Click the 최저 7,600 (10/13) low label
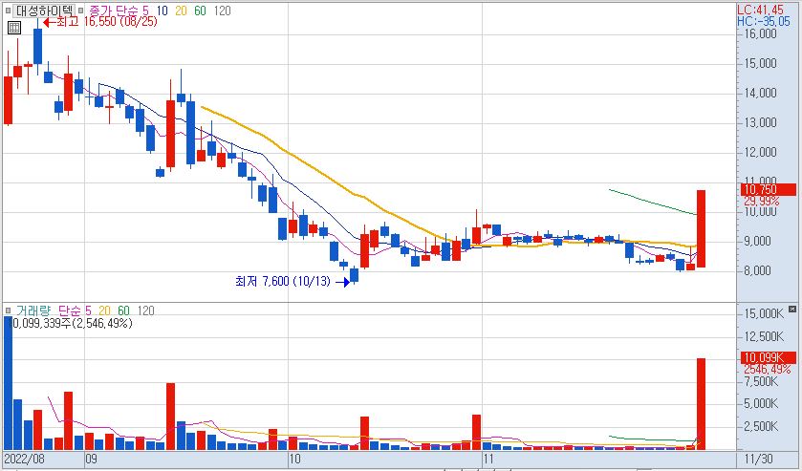802x471 pixels. point(283,281)
